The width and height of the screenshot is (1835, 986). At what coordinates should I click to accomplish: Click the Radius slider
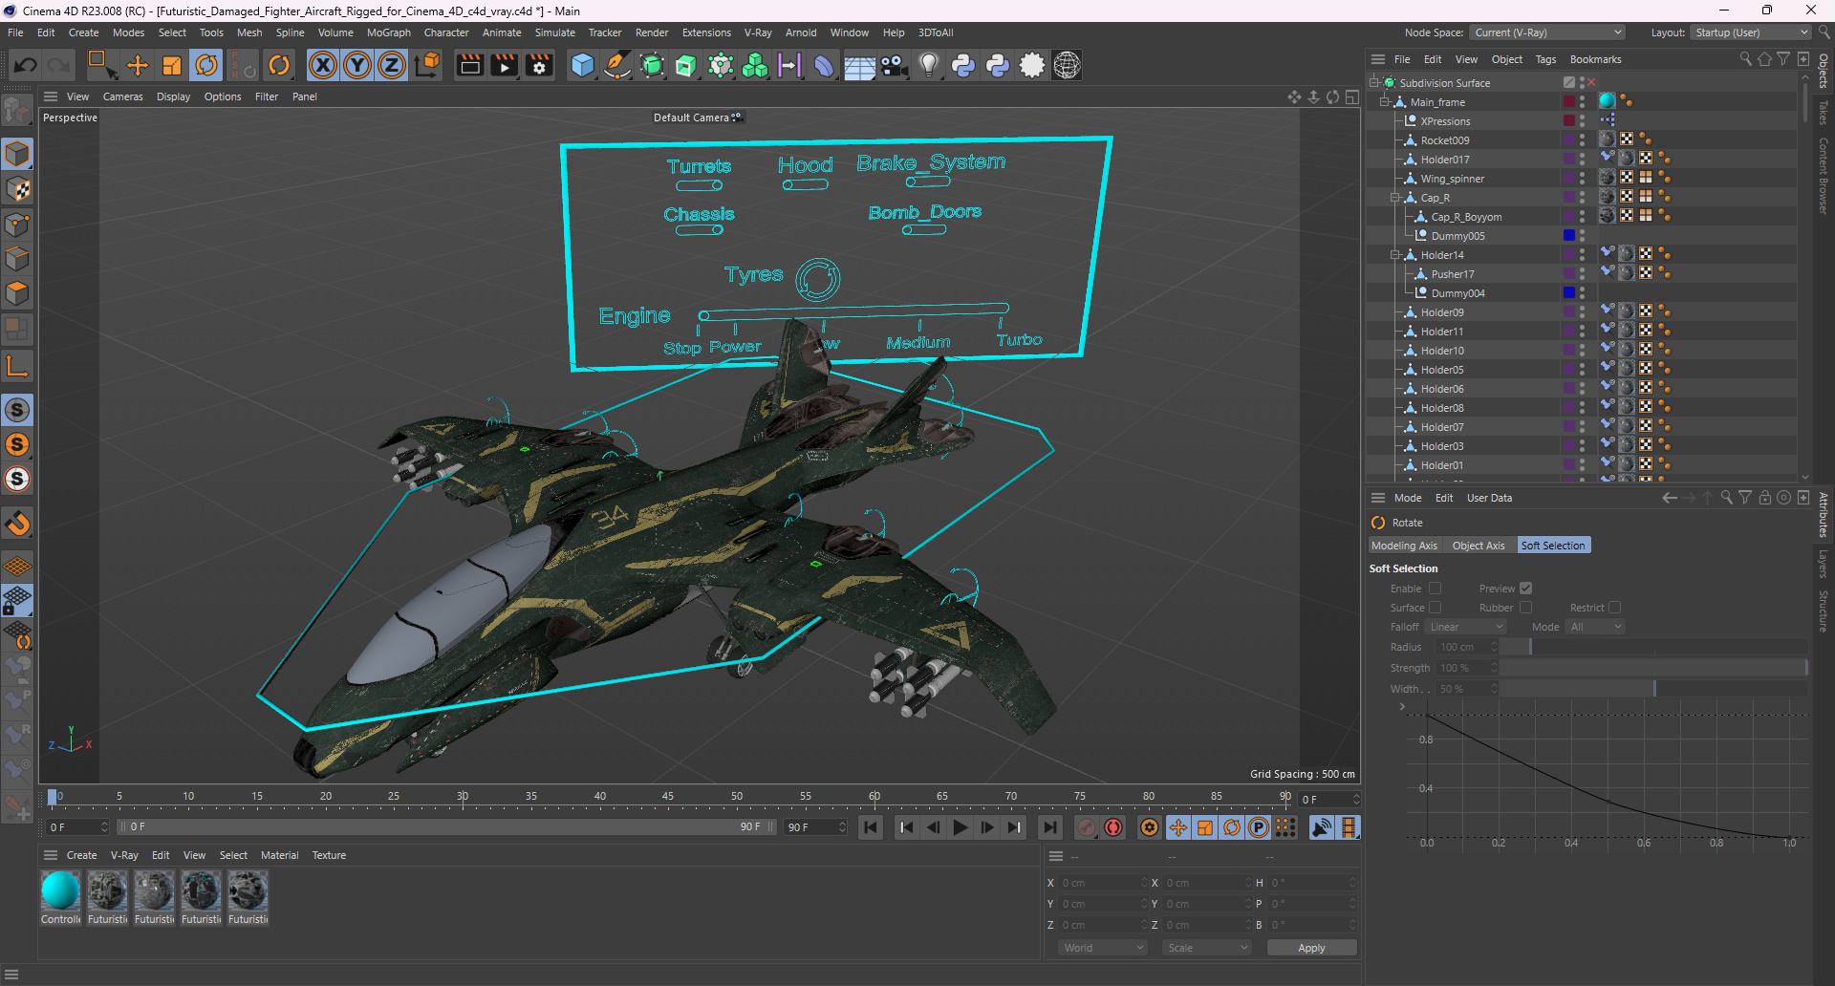(x=1652, y=647)
